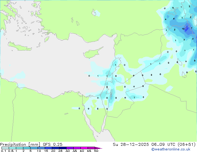The width and height of the screenshot is (197, 152).
Task: Select the 1–2 mm legend color swatch
Action: (20, 148)
